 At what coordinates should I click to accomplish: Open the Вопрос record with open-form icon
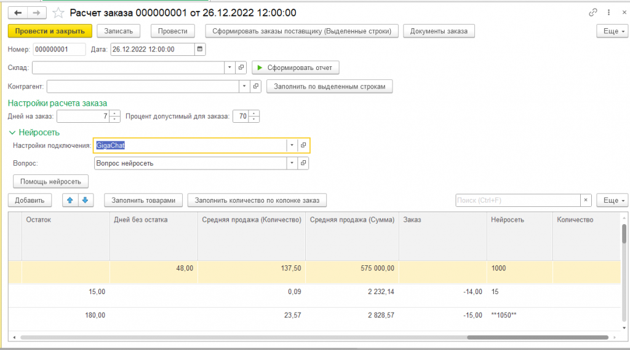(x=303, y=163)
